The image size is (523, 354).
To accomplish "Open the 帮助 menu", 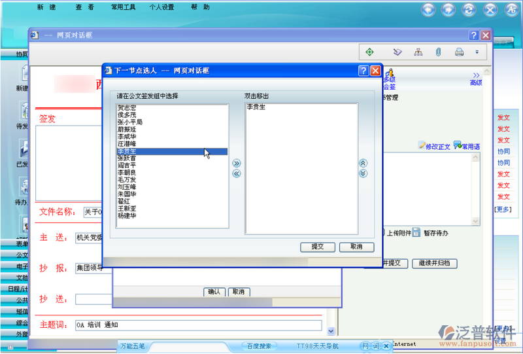I will [x=200, y=7].
